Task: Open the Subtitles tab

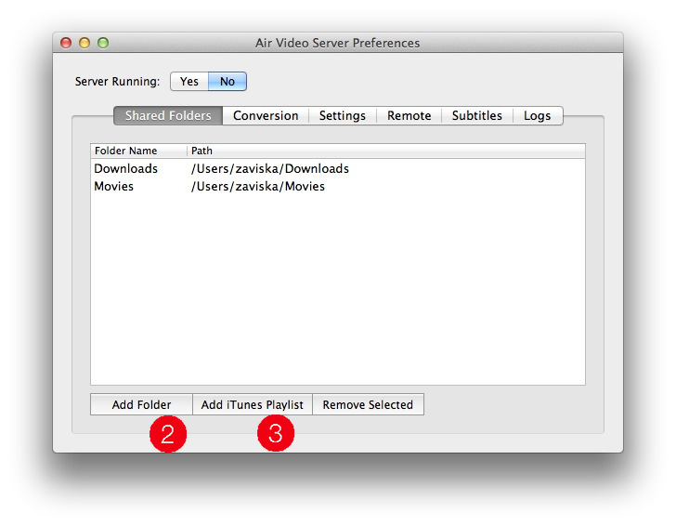Action: [476, 116]
